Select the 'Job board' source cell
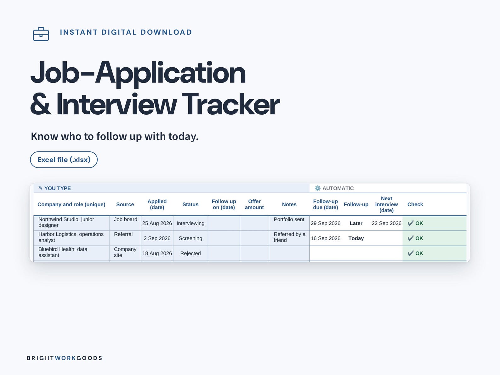The width and height of the screenshot is (500, 375). pos(125,223)
